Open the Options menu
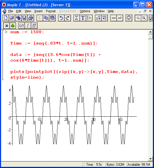Image resolution: width=154 pixels, height=168 pixels. pos(85,11)
